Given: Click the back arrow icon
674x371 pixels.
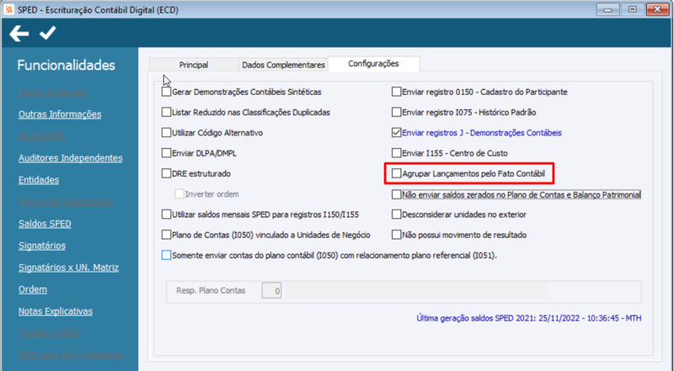Looking at the screenshot, I should [x=19, y=34].
